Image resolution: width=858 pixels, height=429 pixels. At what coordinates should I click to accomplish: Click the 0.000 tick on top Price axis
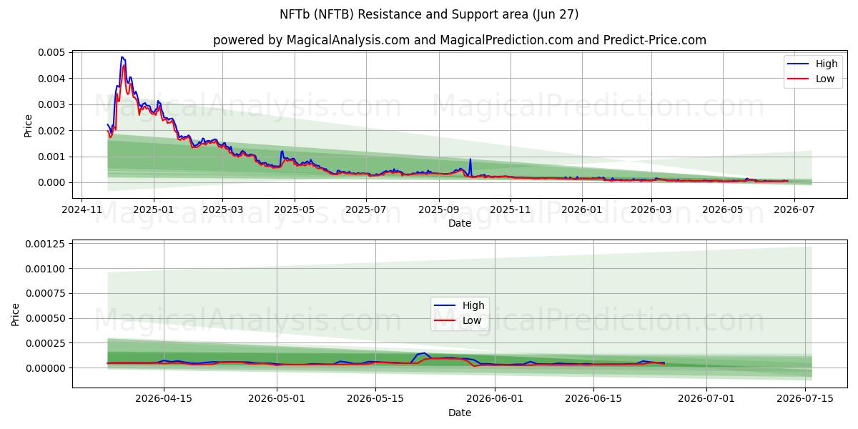(x=51, y=182)
